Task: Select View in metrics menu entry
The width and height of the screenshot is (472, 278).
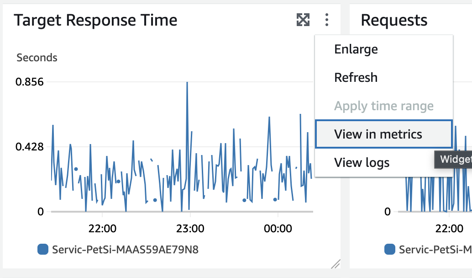Action: click(x=378, y=134)
